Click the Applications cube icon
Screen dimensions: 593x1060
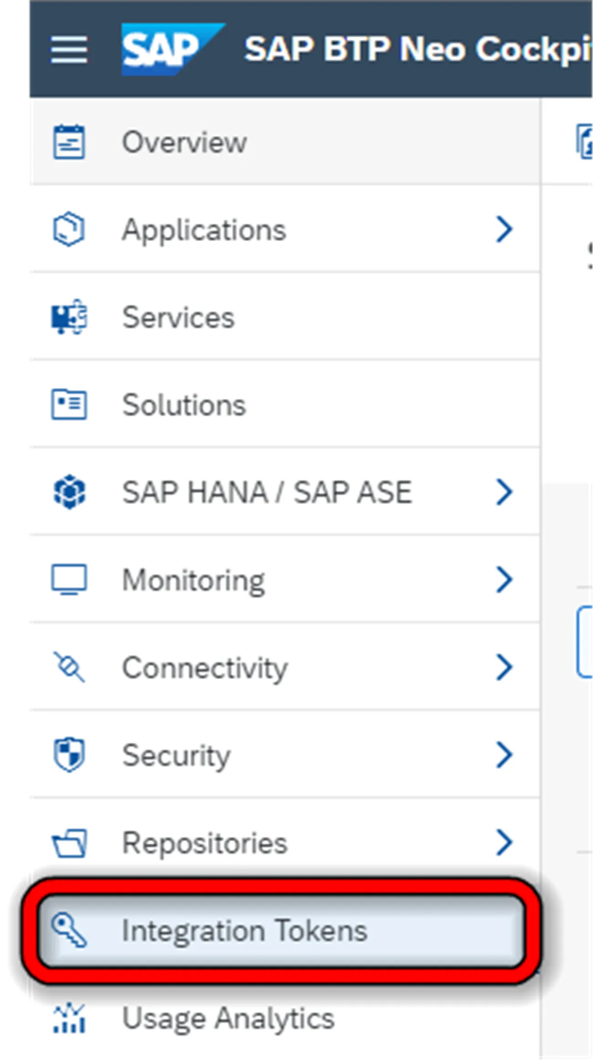pos(69,229)
